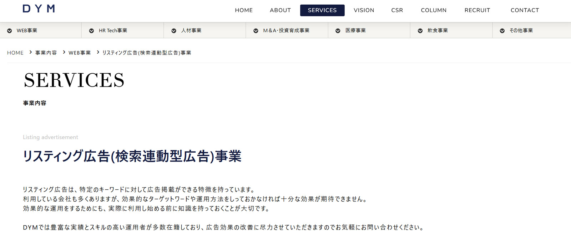Open the CSR menu item

tap(397, 10)
